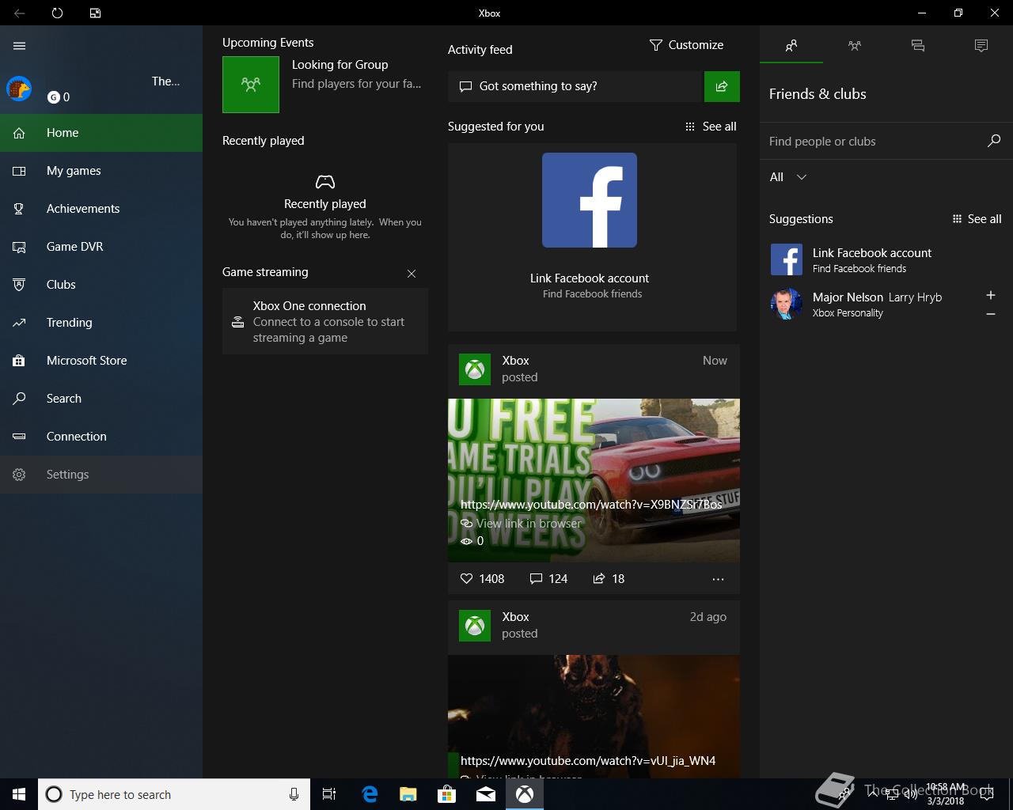Open the user profile avatar

click(x=19, y=89)
